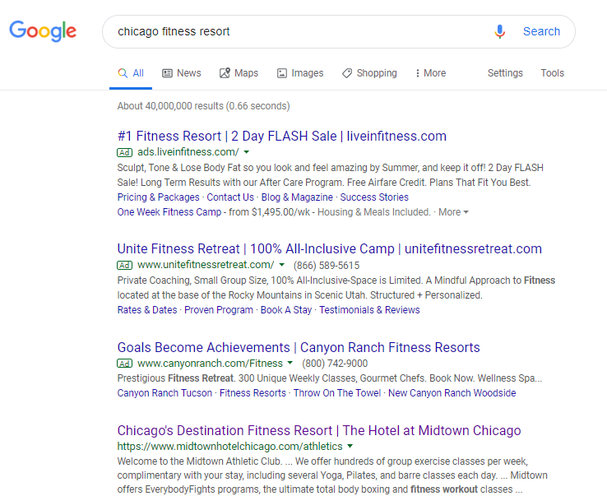Click the News tab newspaper icon
This screenshot has height=496, width=607.
[167, 72]
